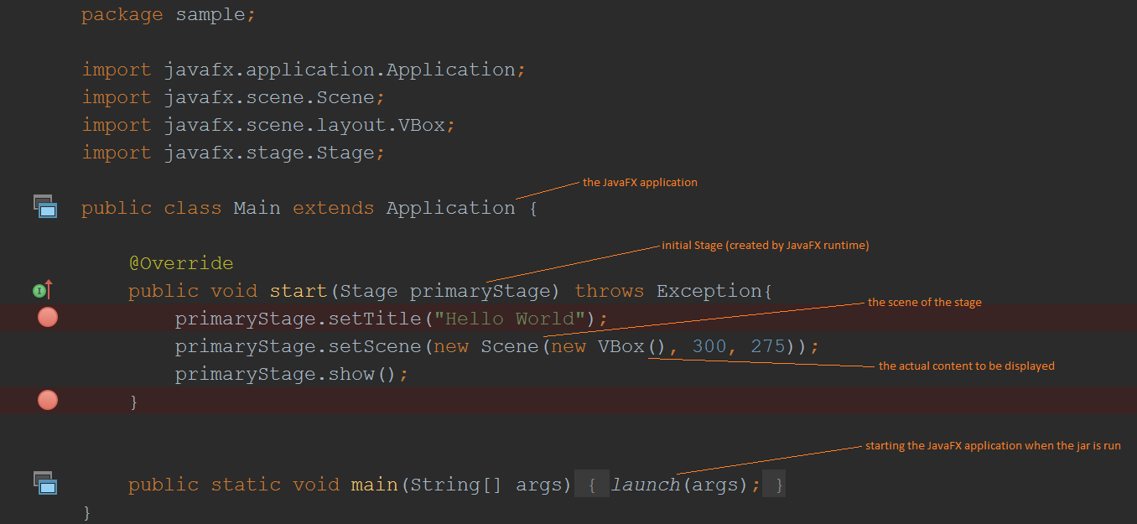1137x524 pixels.
Task: Click the overriding method gutter icon beside start
Action: point(43,291)
